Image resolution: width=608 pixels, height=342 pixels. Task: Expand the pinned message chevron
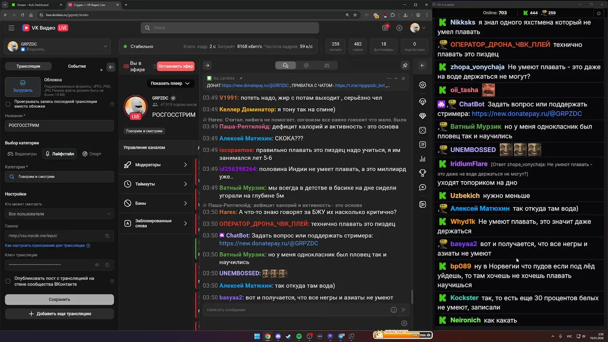click(x=396, y=78)
